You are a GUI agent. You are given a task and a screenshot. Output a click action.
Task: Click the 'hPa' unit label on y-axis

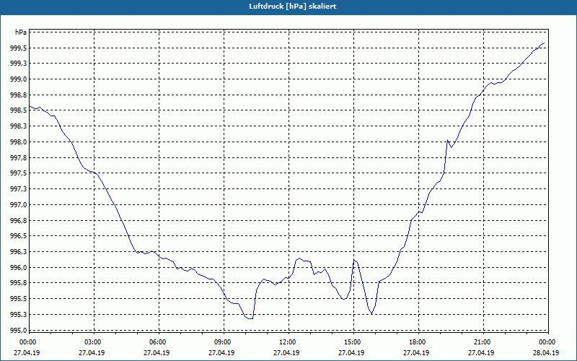pyautogui.click(x=21, y=32)
